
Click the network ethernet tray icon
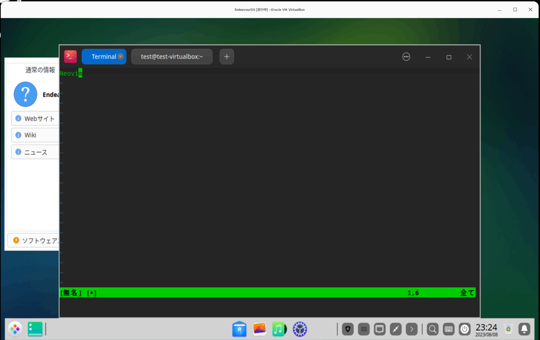380,329
